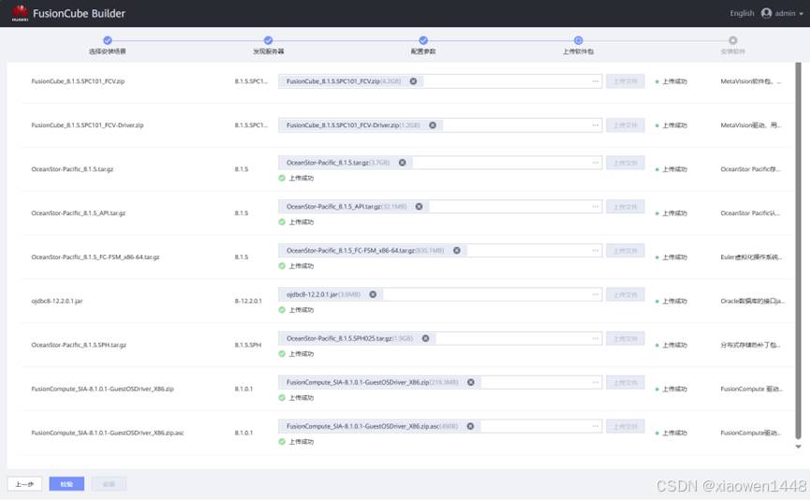Remove the OceanStor-Pacific_8.1.5_API.tar.gz file
This screenshot has width=810, height=500.
click(419, 206)
